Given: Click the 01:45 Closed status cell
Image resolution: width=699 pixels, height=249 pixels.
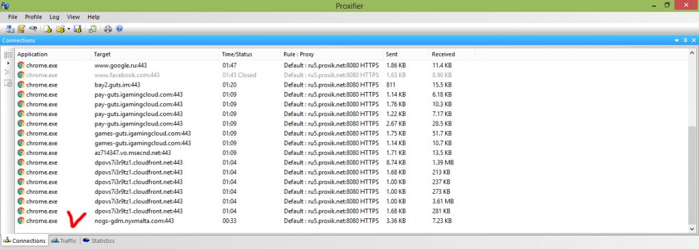Looking at the screenshot, I should [x=240, y=75].
